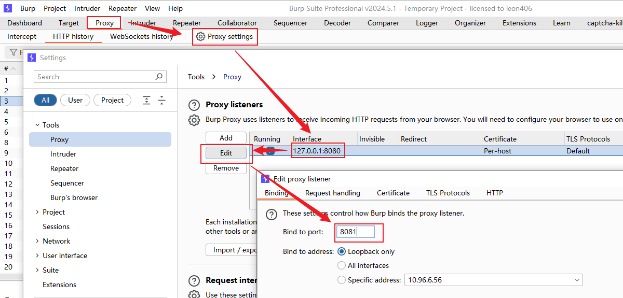This screenshot has height=298, width=623.
Task: Select the Loopback only radio button
Action: click(x=342, y=251)
